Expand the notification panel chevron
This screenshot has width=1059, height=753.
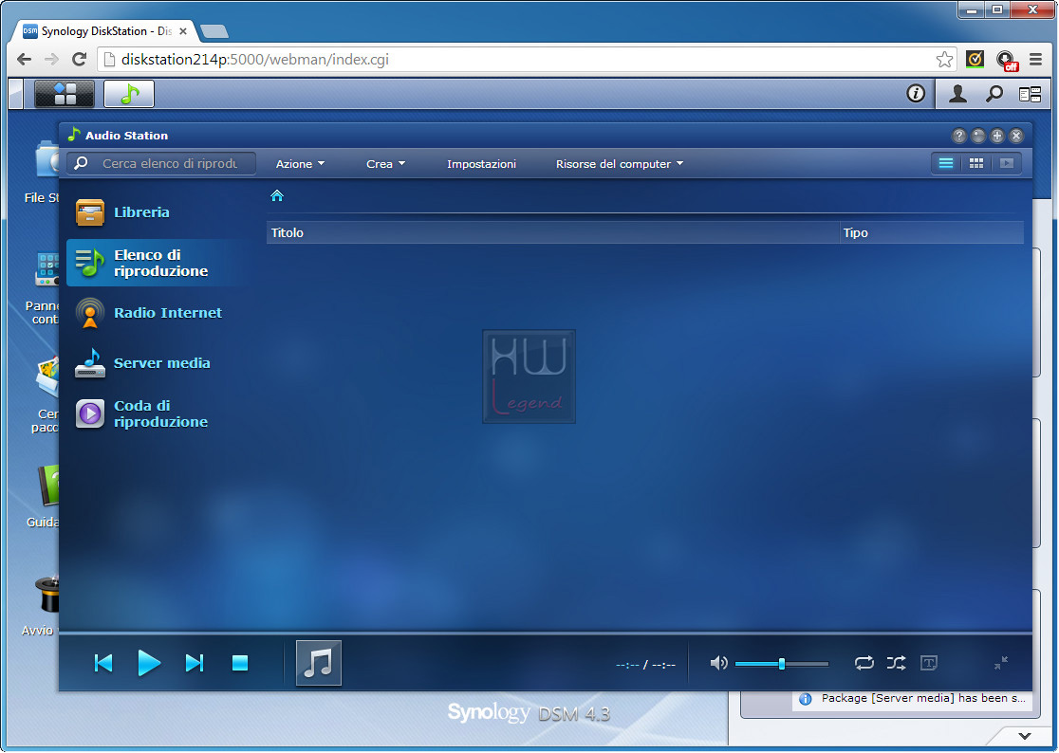tap(1025, 736)
